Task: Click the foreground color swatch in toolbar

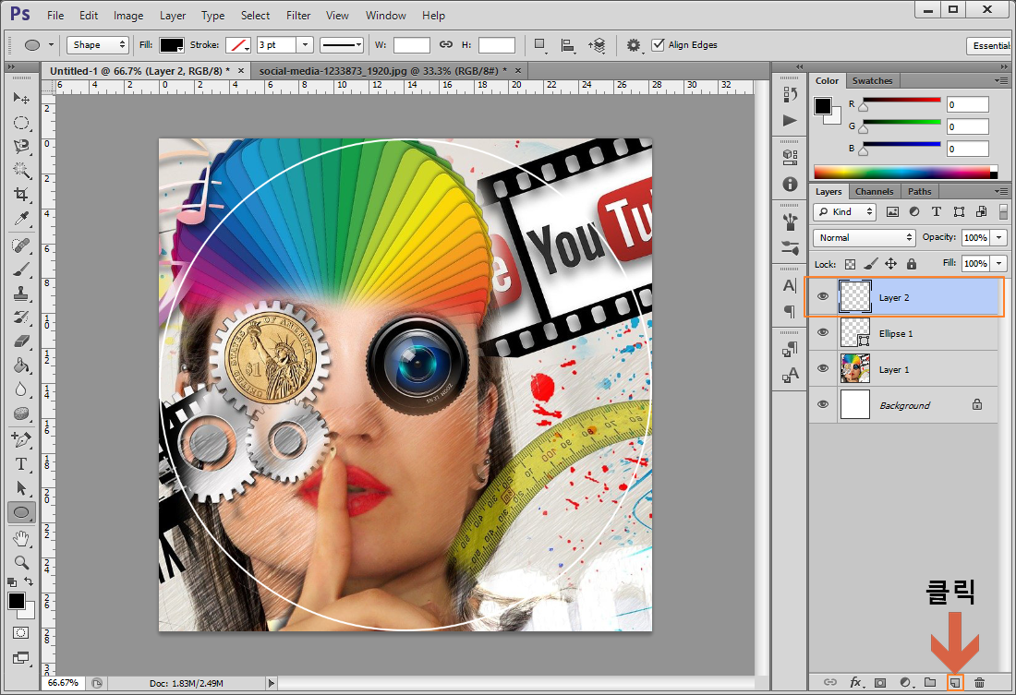Action: pos(17,601)
